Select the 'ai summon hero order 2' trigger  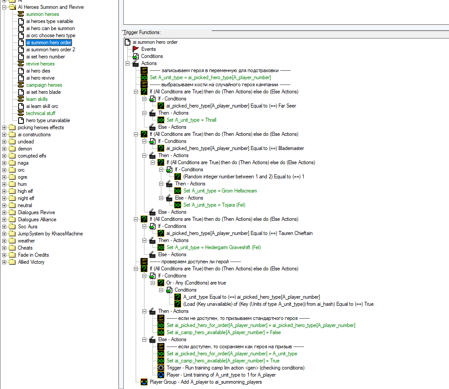tap(50, 50)
